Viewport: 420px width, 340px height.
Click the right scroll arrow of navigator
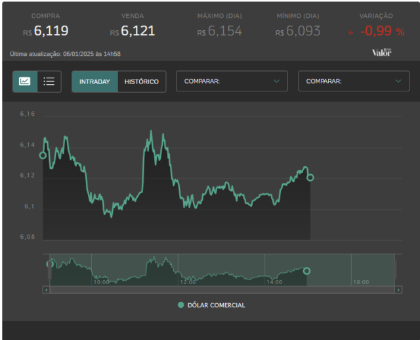(398, 290)
